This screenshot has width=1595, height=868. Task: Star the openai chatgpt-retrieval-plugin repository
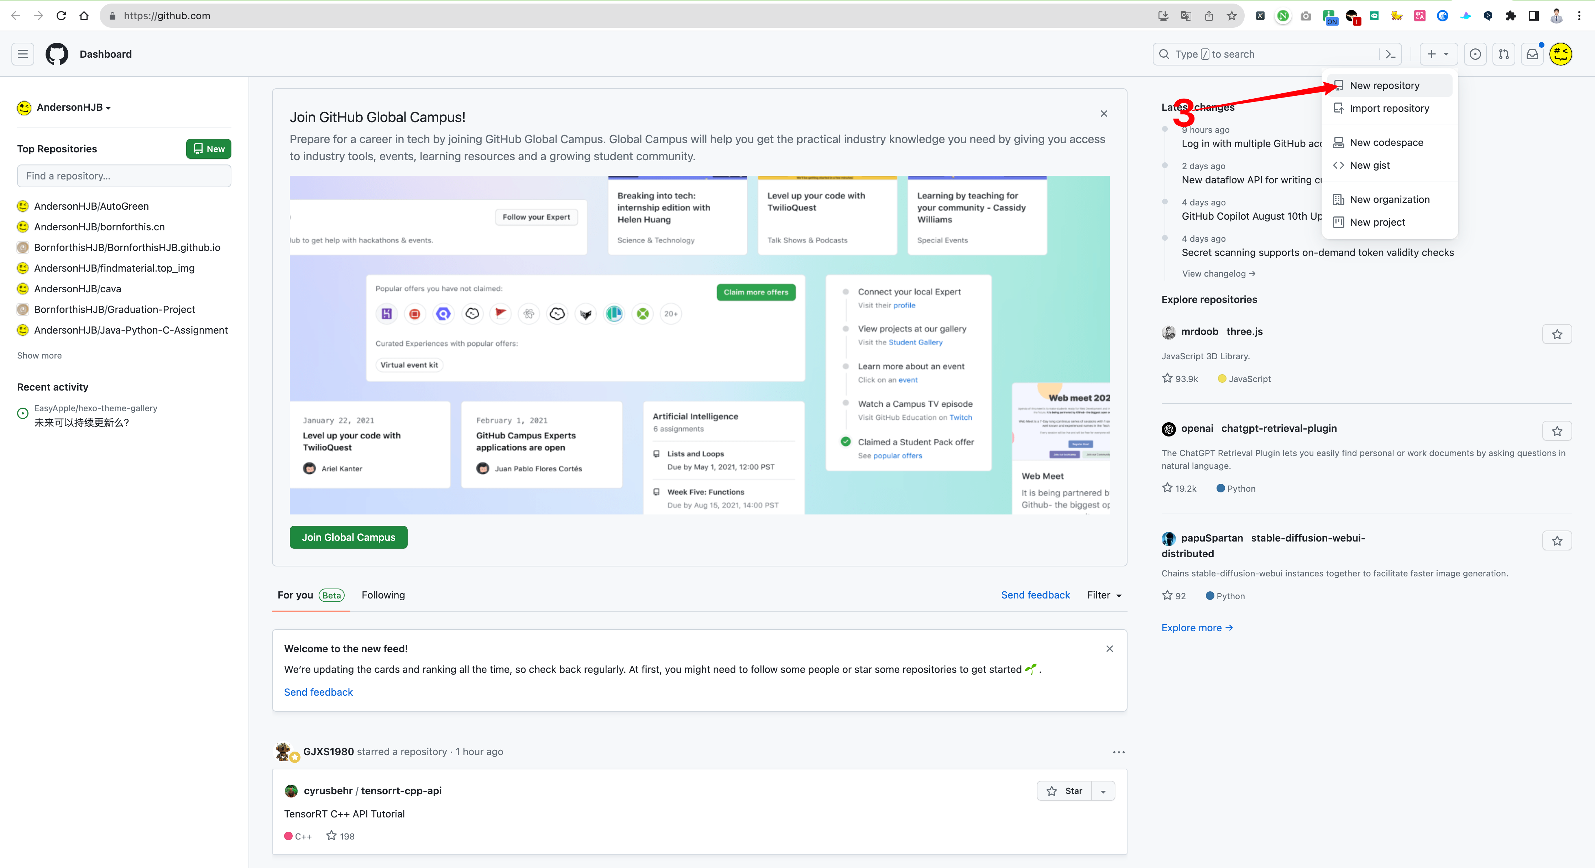tap(1557, 431)
